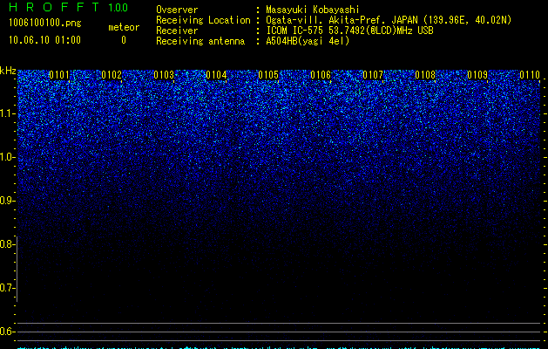Screen dimensions: 548x349
Task: Click the kHz axis unit label
Action: point(8,71)
